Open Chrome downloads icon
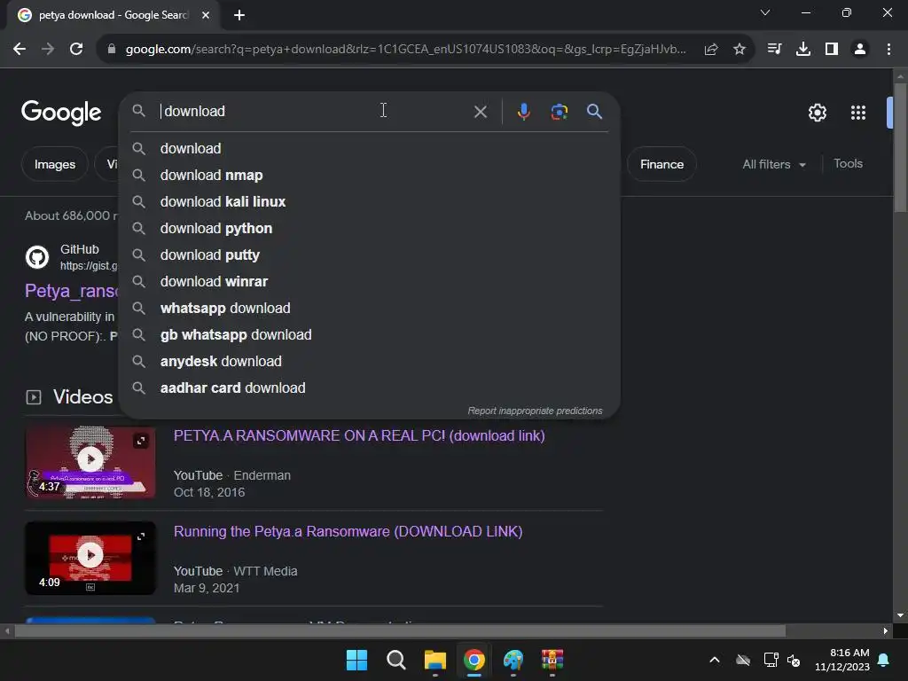This screenshot has width=908, height=681. (x=803, y=50)
